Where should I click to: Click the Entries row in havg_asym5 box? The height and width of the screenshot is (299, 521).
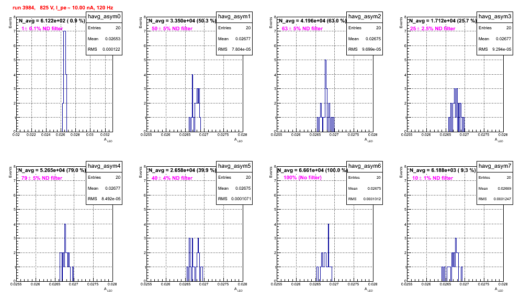coord(234,177)
